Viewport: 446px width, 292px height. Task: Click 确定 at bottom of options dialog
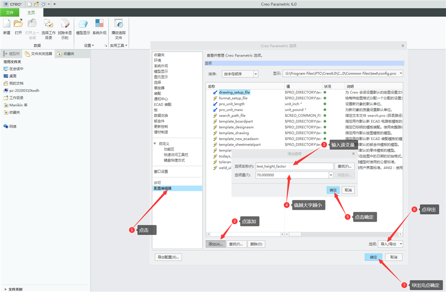(x=374, y=257)
